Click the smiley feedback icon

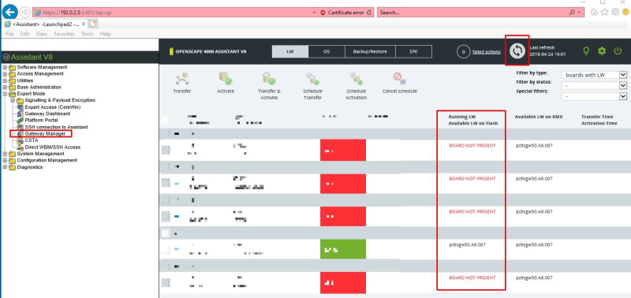click(625, 12)
